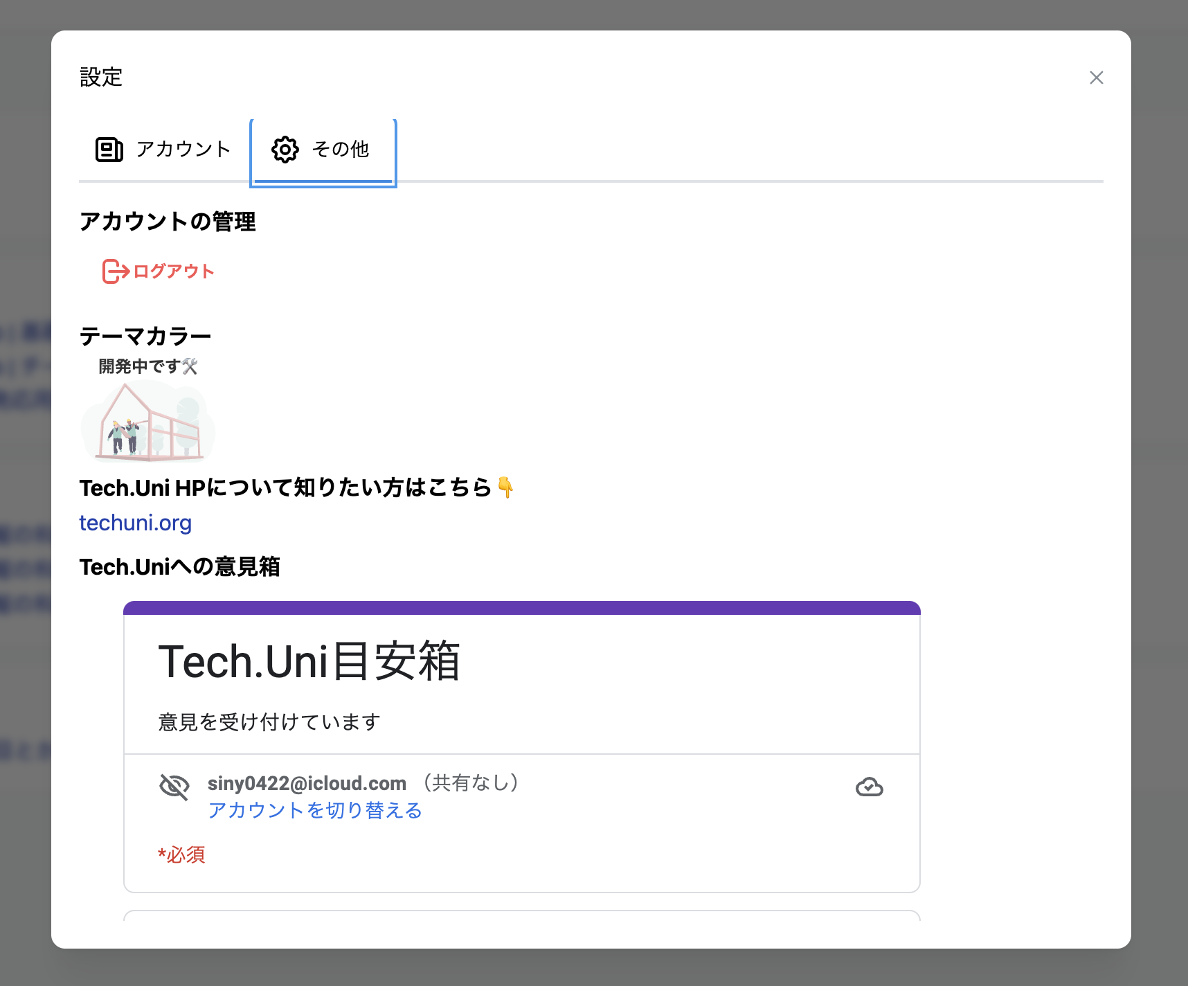Select アカウントを切り替える on the form
The image size is (1188, 986).
(315, 810)
